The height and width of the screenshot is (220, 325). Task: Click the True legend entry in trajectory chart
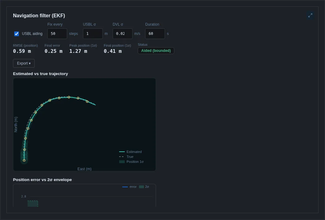(126, 157)
